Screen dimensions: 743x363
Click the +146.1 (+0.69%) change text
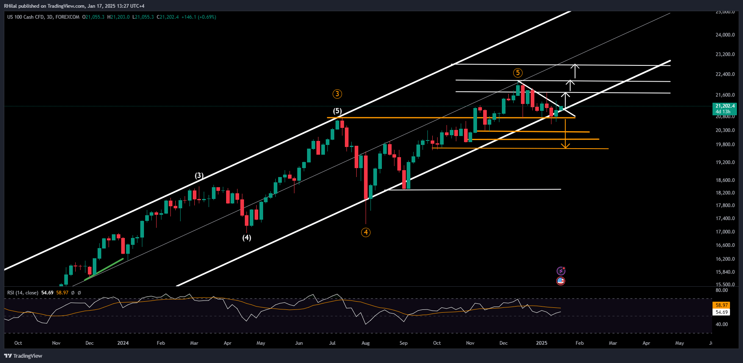[x=199, y=17]
